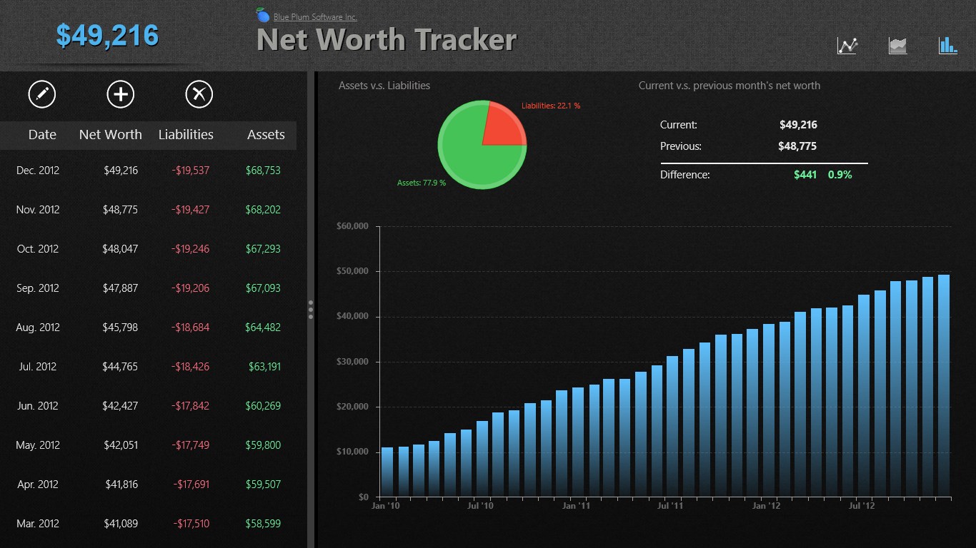Switch to the line chart view
This screenshot has width=976, height=548.
(847, 46)
